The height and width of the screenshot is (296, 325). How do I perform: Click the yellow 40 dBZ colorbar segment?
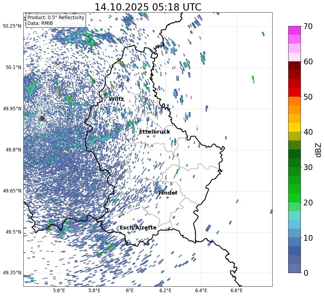coord(294,127)
